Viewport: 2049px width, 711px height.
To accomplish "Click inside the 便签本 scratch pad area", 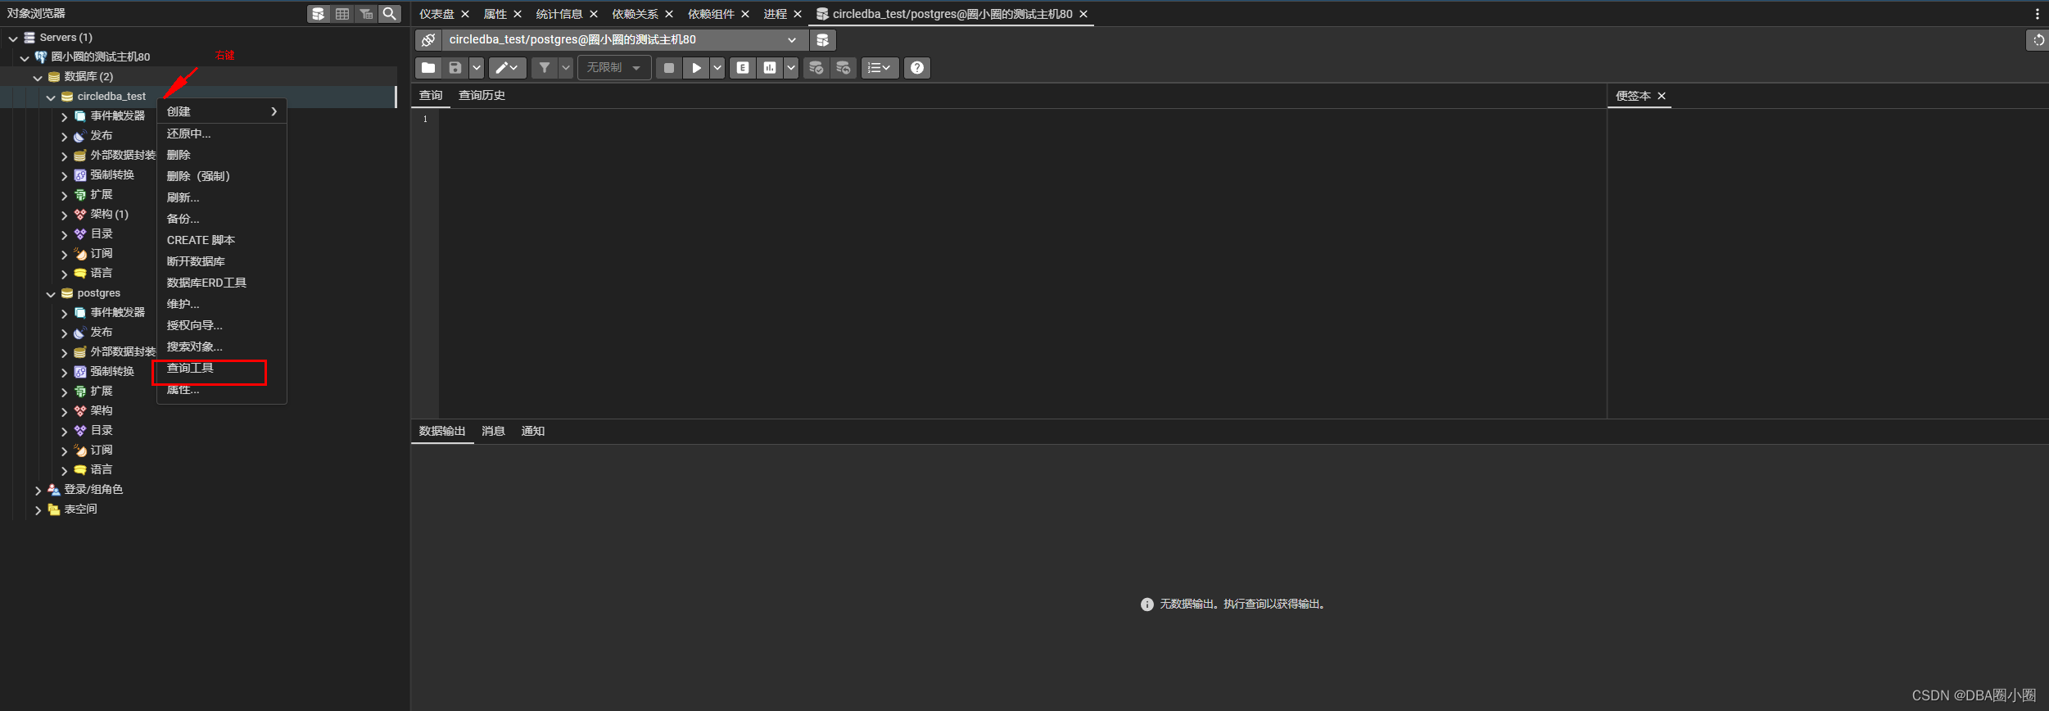I will coord(1828,262).
